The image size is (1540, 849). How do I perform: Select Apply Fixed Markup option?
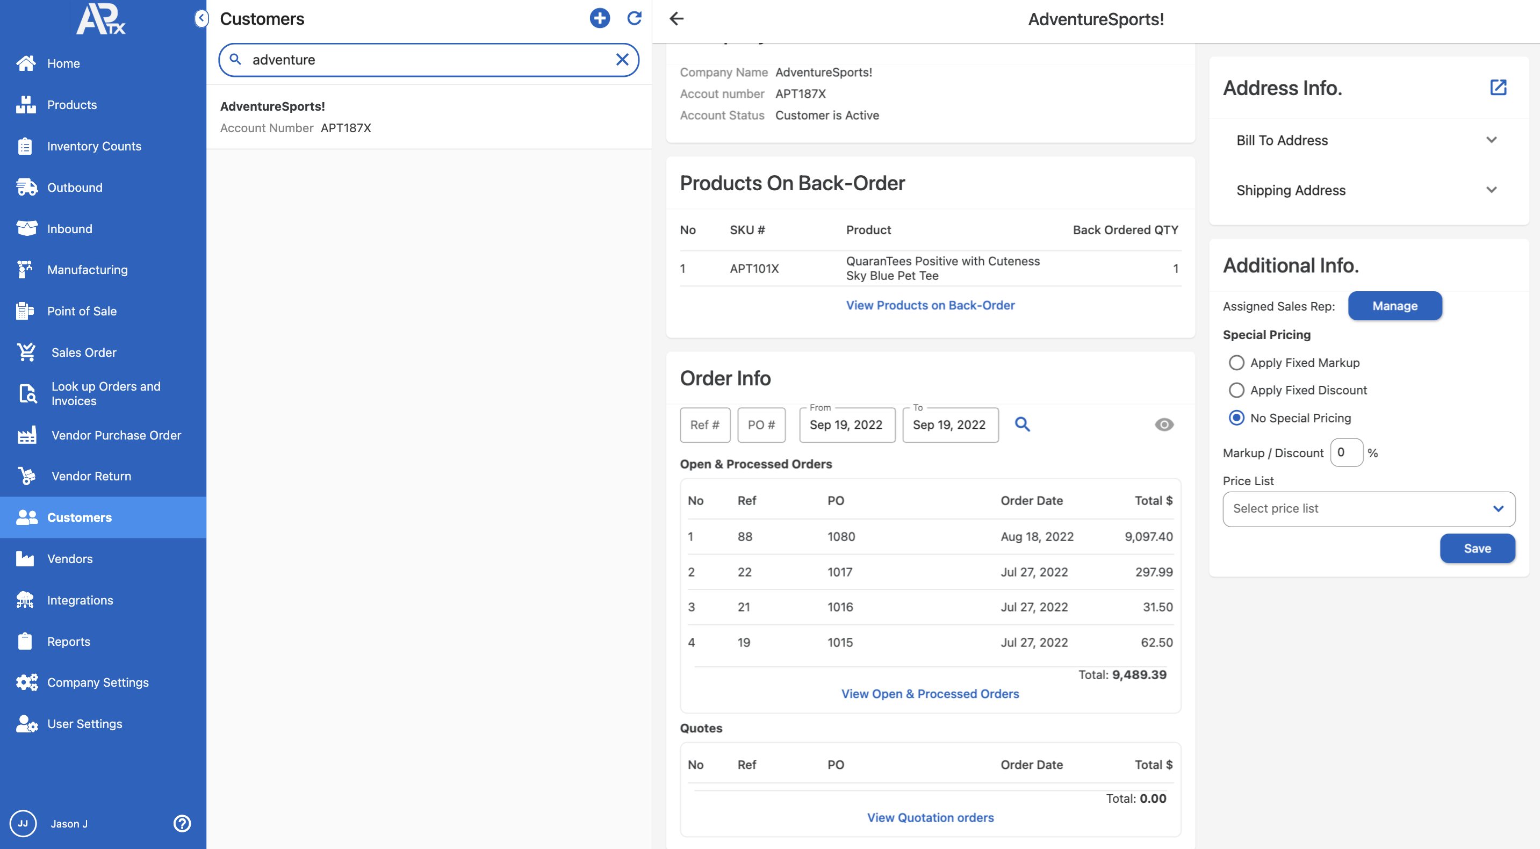(1236, 363)
